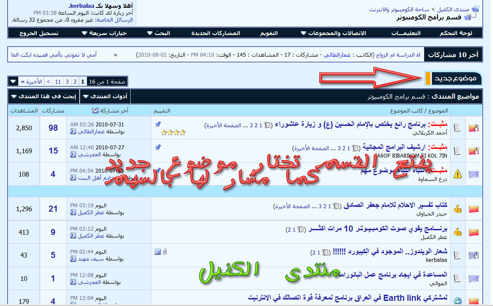Go to page 2 of the thread list
Viewport: 493px width, 306px height.
75,81
